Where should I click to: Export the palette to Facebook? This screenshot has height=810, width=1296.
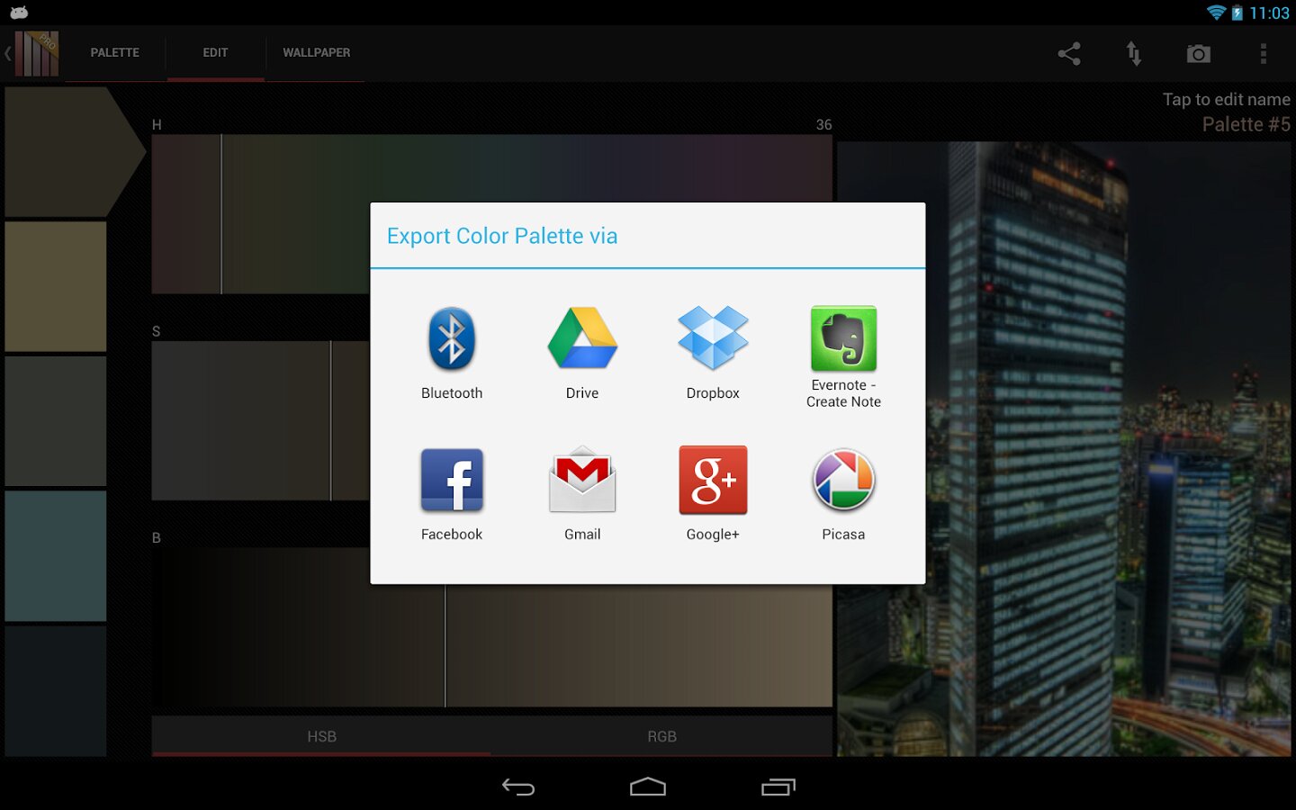click(x=452, y=494)
